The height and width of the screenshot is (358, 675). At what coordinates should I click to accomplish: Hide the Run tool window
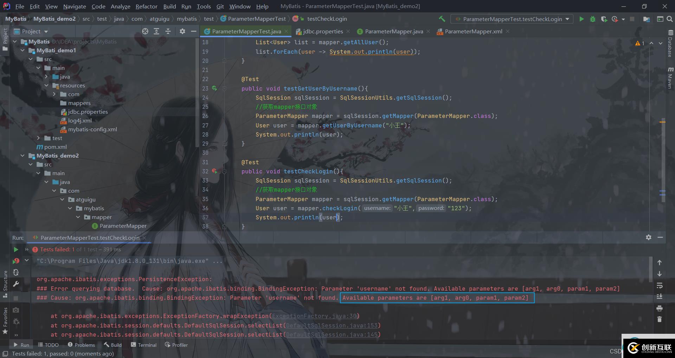(660, 237)
